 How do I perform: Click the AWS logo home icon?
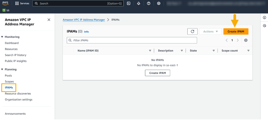pyautogui.click(x=6, y=3)
